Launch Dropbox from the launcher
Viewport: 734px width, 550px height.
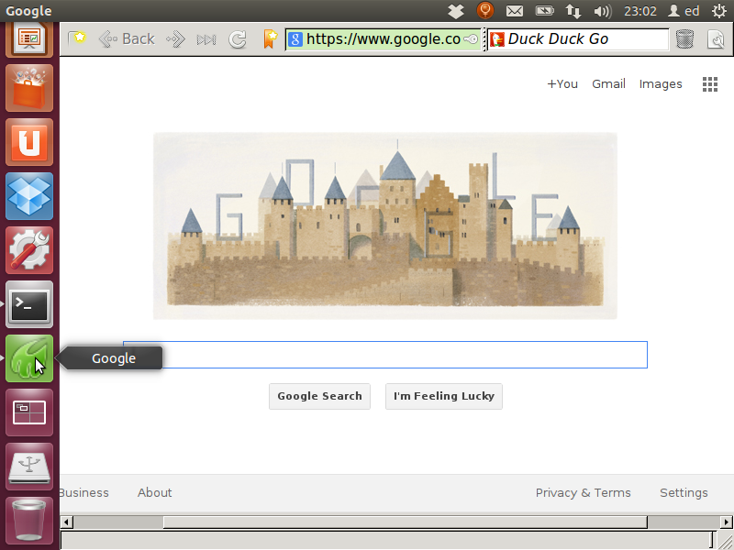pos(29,196)
